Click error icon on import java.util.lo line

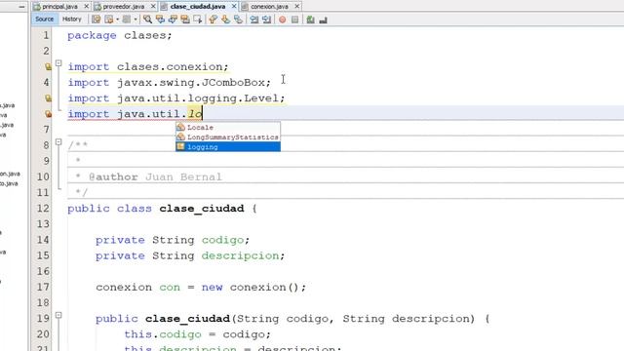tap(48, 114)
